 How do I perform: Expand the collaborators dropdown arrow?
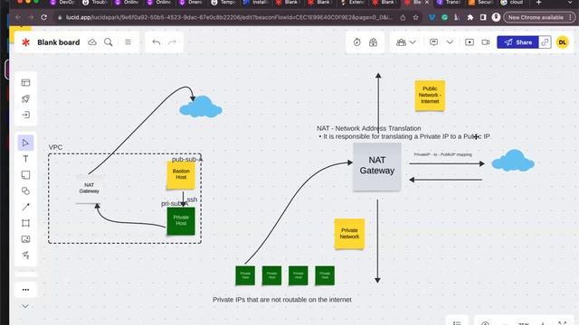click(x=413, y=42)
